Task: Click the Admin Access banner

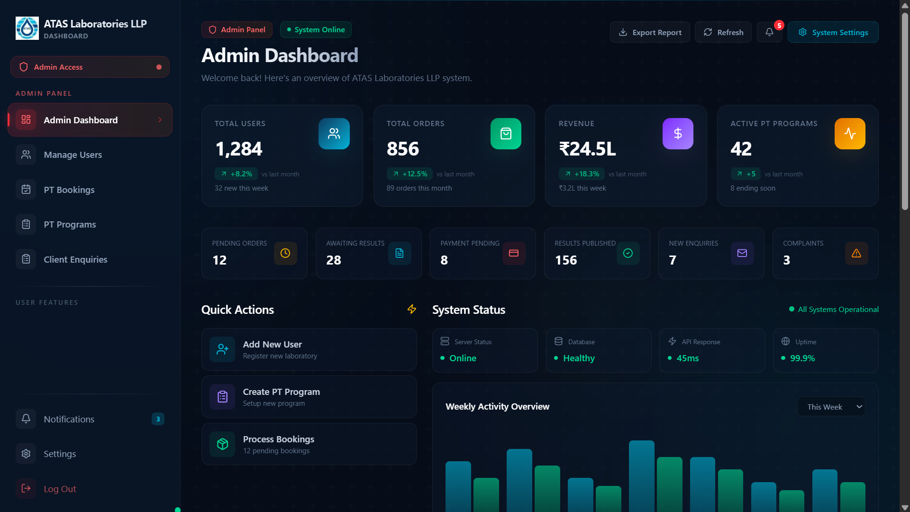Action: (x=90, y=67)
